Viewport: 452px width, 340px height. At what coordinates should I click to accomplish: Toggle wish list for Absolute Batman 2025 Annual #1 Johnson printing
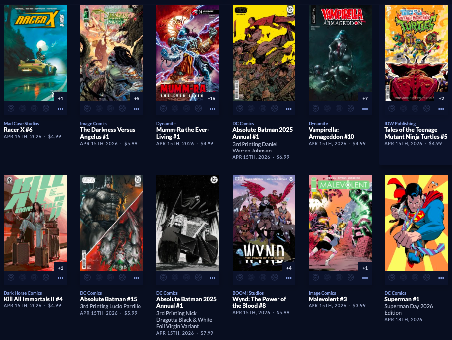pyautogui.click(x=275, y=108)
